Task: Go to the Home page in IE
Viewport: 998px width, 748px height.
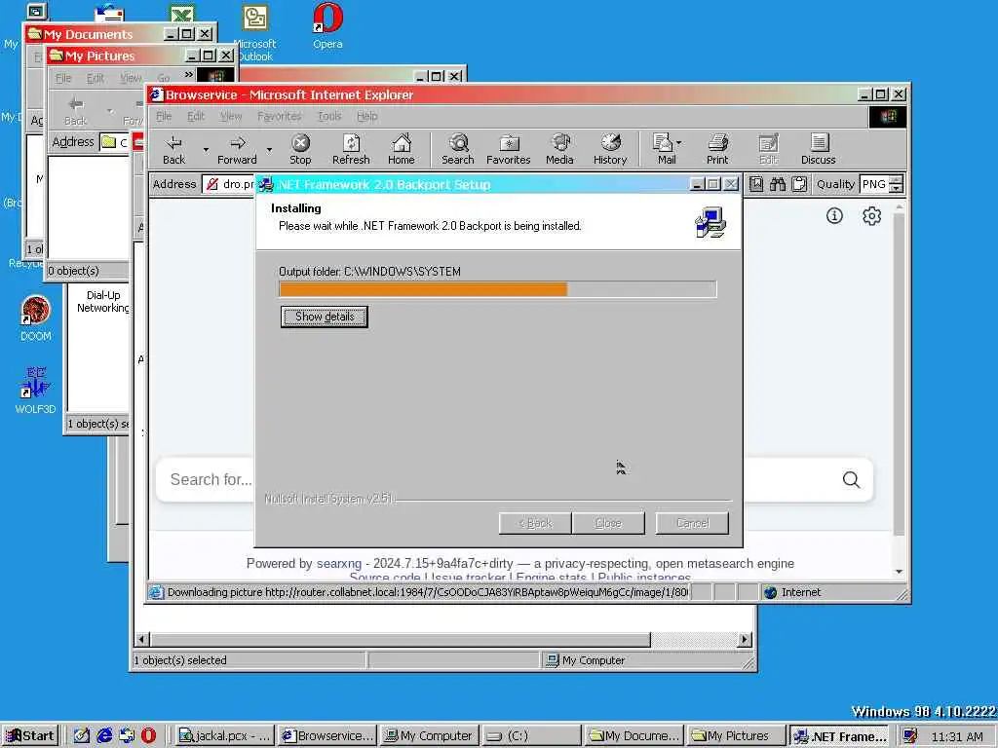Action: (x=401, y=149)
